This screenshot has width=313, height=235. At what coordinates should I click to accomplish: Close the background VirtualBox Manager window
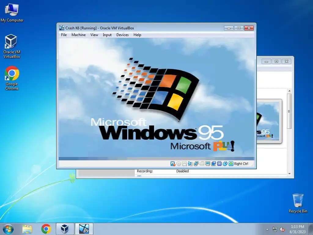[287, 61]
